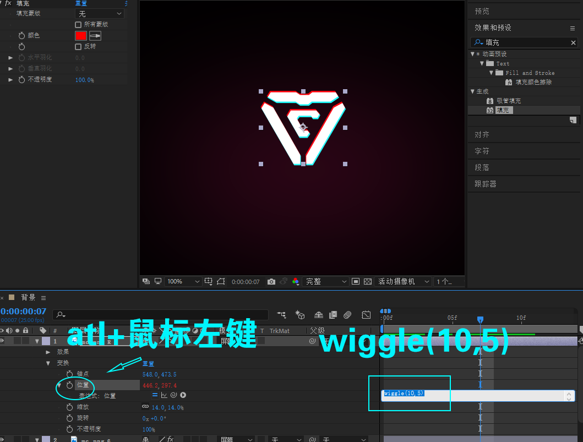Check the 所有蒙版 checkbox

78,24
